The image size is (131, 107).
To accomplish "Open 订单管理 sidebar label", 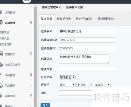I will pos(10,96).
